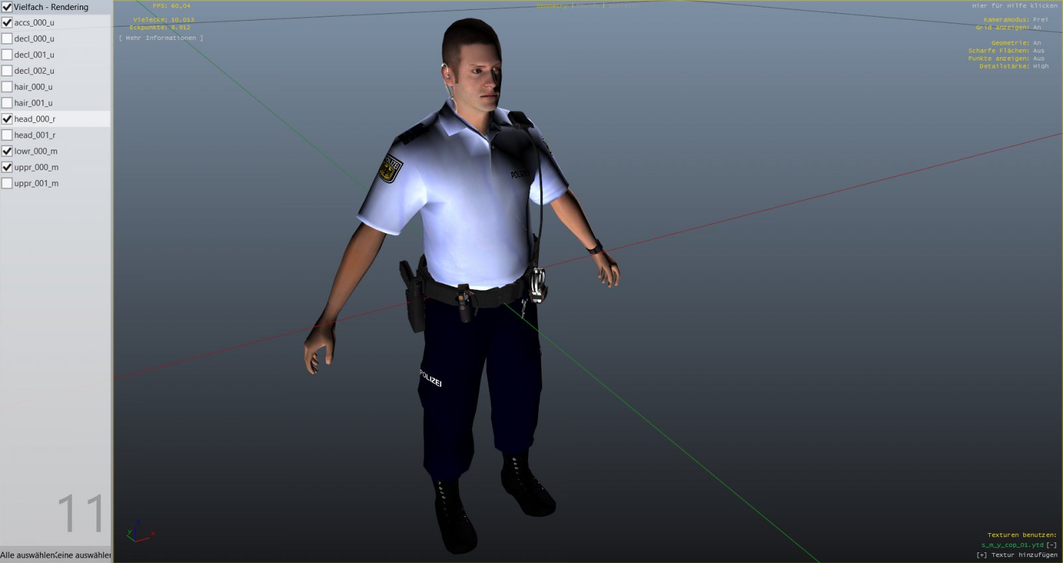Expand [ Mehr Informationen ] stats
1063x563 pixels.
point(161,38)
